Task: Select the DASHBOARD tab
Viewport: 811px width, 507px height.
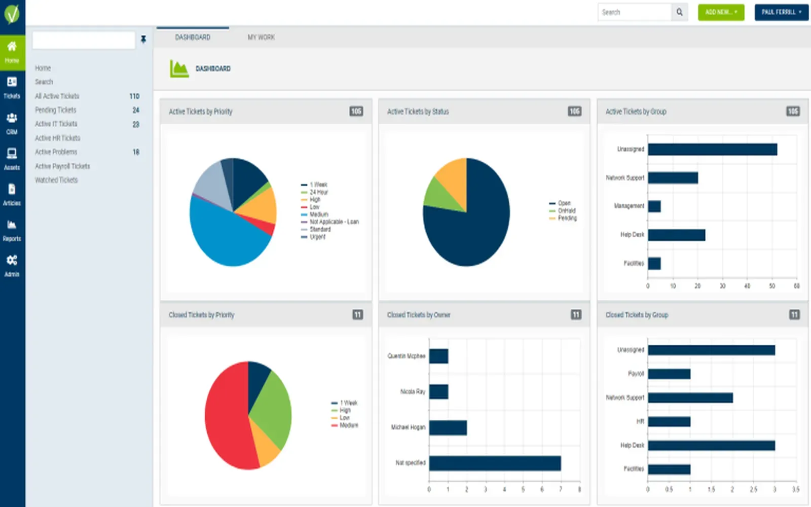Action: 193,37
